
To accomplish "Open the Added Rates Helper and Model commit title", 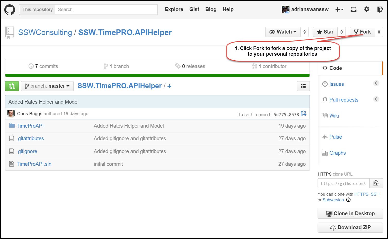I will (43, 102).
